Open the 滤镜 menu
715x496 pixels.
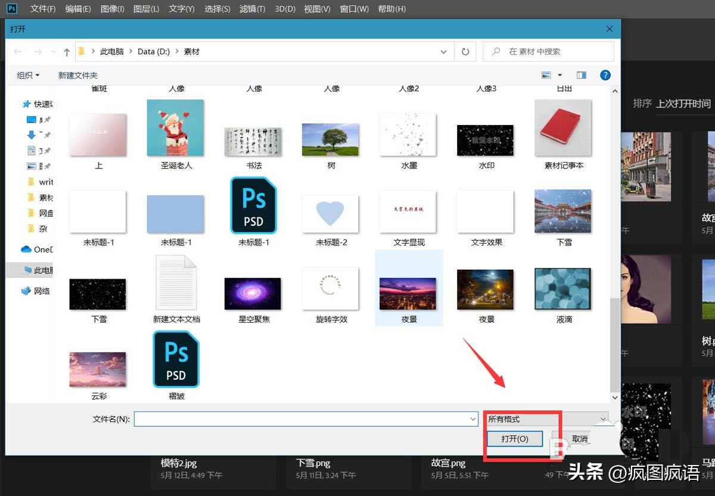click(x=251, y=8)
